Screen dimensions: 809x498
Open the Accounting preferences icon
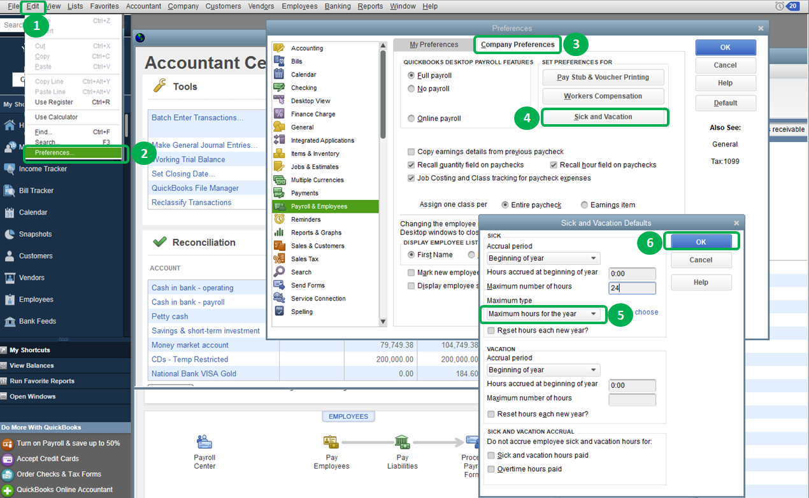coord(278,48)
